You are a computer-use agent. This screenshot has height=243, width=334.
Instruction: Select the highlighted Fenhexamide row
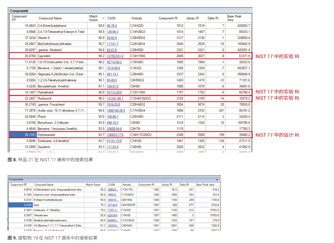pos(130,135)
